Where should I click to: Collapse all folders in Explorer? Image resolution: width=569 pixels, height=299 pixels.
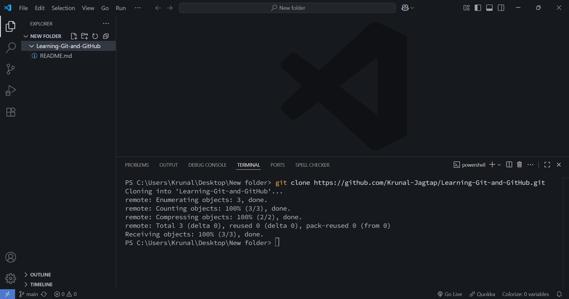click(106, 36)
